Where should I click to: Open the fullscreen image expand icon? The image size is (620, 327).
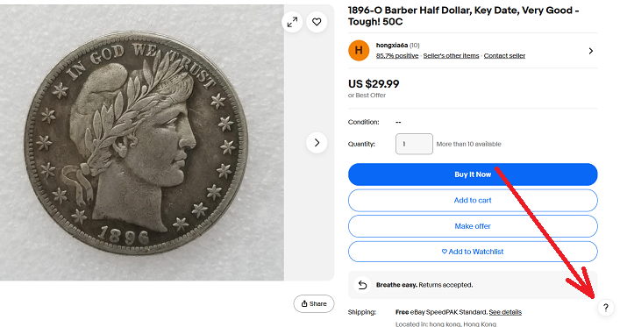292,22
